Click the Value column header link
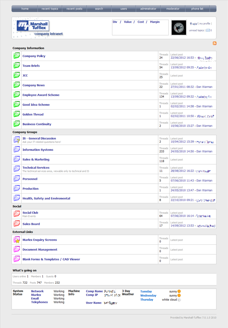The width and height of the screenshot is (228, 328). pyautogui.click(x=128, y=22)
